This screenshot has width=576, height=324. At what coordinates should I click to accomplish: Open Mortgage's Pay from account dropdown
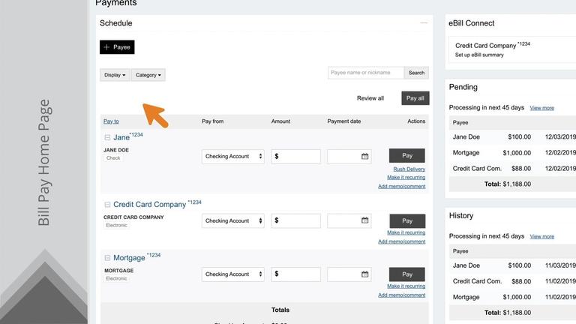233,274
